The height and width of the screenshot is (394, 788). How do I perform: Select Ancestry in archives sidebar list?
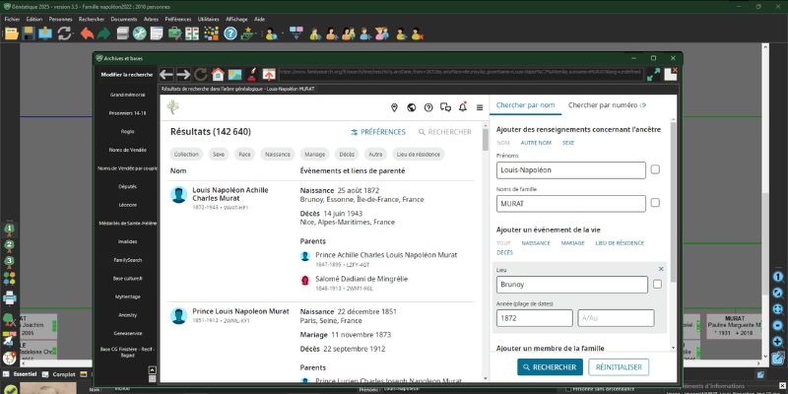coord(128,315)
